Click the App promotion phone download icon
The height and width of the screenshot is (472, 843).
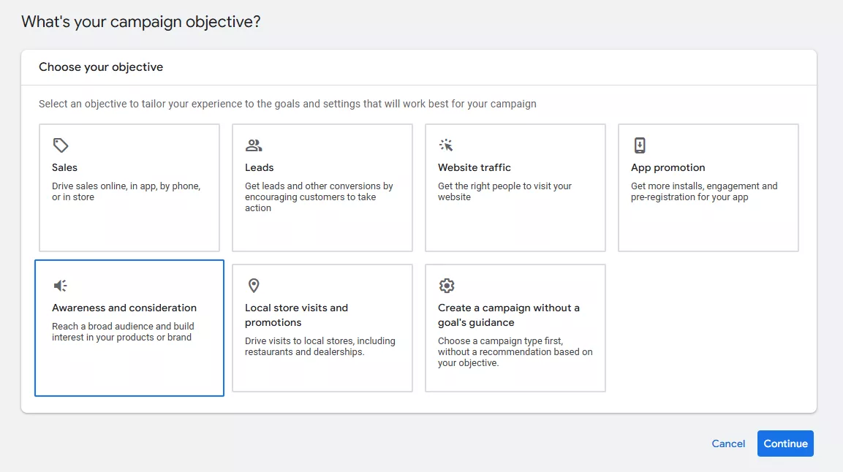pos(640,145)
